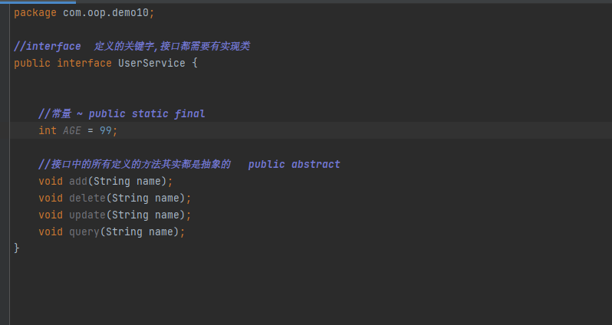Image resolution: width=612 pixels, height=325 pixels.
Task: Click the public static final comment
Action: tap(146, 113)
